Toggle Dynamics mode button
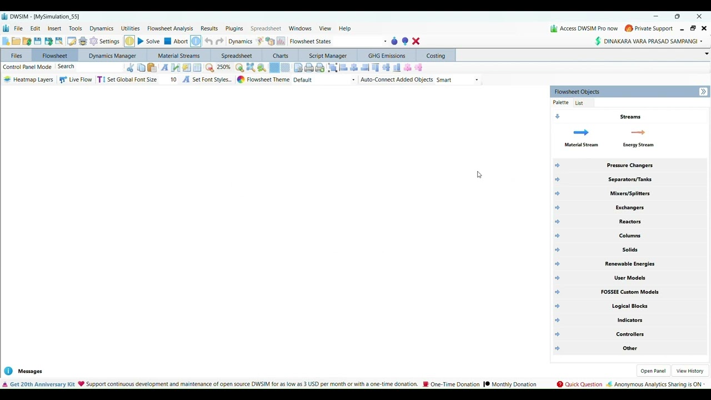Image resolution: width=711 pixels, height=400 pixels. click(240, 41)
